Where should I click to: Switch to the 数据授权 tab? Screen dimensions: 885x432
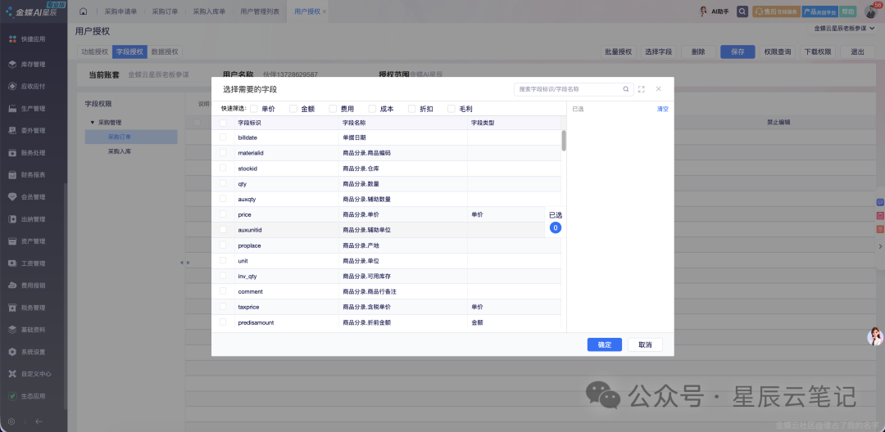tap(165, 52)
